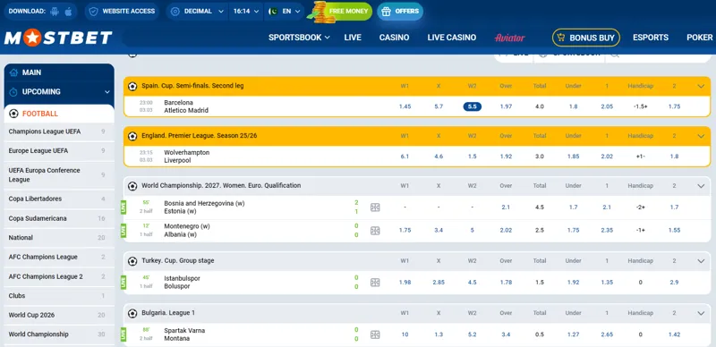Expand the Upcoming sidebar section
The image size is (716, 347).
coord(59,92)
